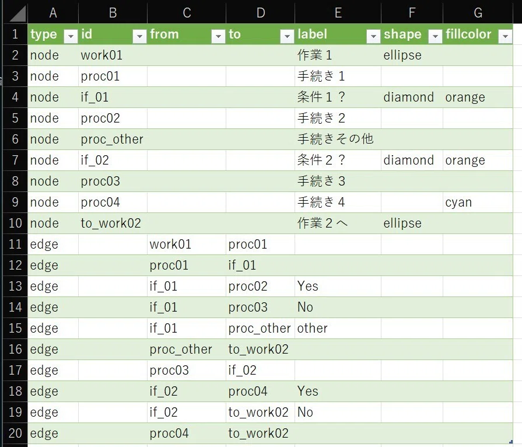This screenshot has height=447, width=522.
Task: Click the label cell '手続き４'
Action: [338, 202]
